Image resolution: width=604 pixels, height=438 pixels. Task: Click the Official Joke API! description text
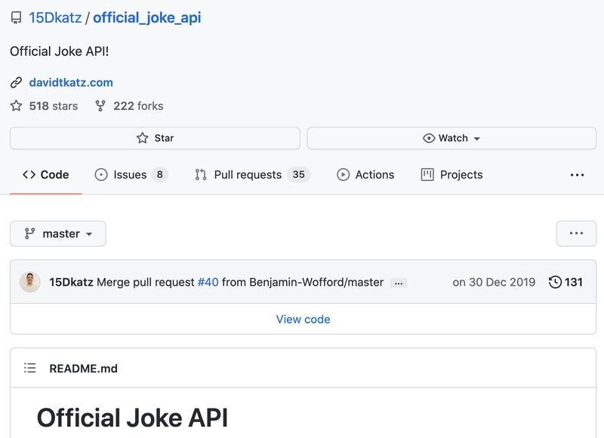coord(60,51)
